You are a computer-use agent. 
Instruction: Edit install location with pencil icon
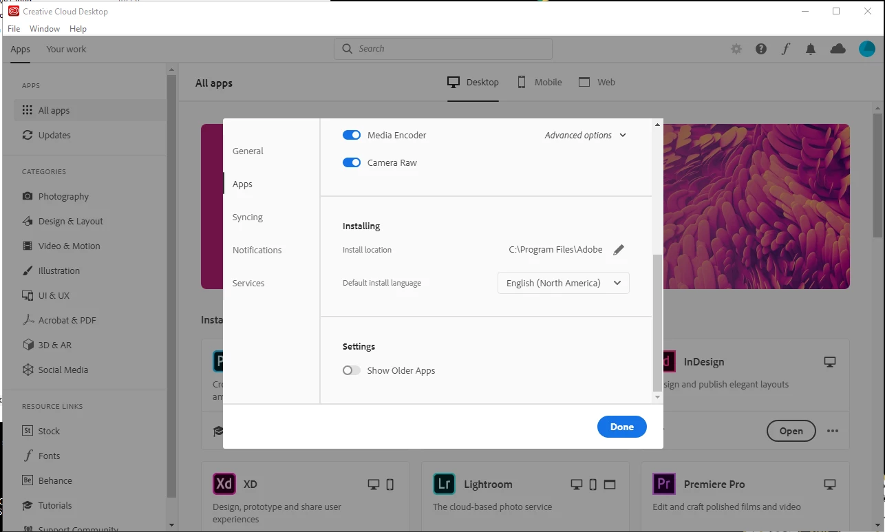pyautogui.click(x=619, y=250)
